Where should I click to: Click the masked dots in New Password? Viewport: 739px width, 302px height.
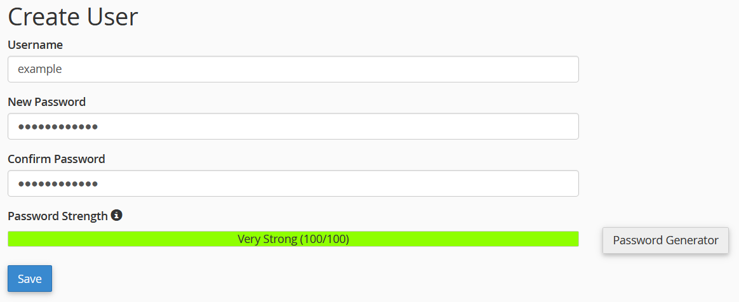[58, 127]
